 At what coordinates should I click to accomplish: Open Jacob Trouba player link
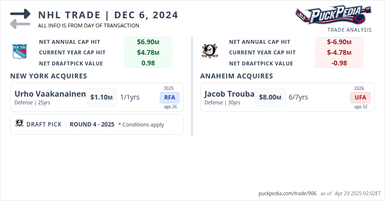(229, 94)
